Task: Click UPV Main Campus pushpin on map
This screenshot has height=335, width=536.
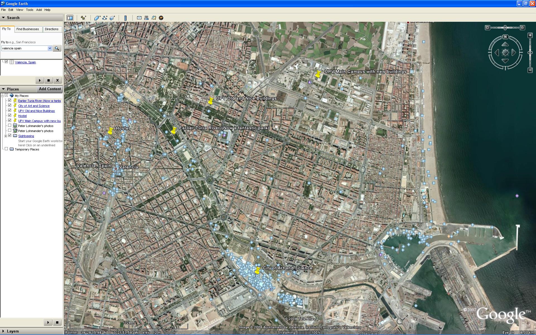Action: click(318, 74)
